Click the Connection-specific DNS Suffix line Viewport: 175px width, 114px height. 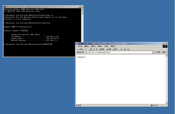[28, 34]
